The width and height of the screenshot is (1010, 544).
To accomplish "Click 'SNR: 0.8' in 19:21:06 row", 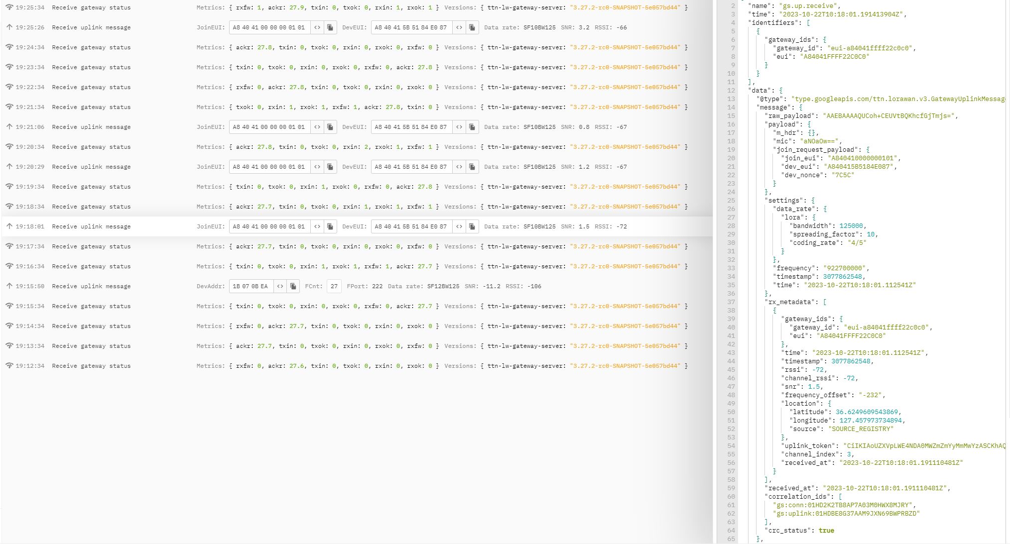I will pyautogui.click(x=575, y=127).
